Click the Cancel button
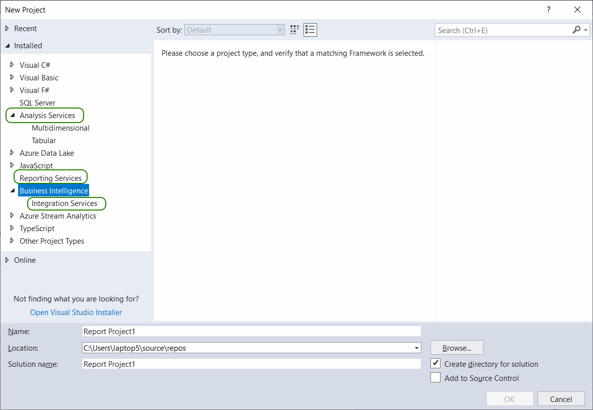 tap(561, 399)
